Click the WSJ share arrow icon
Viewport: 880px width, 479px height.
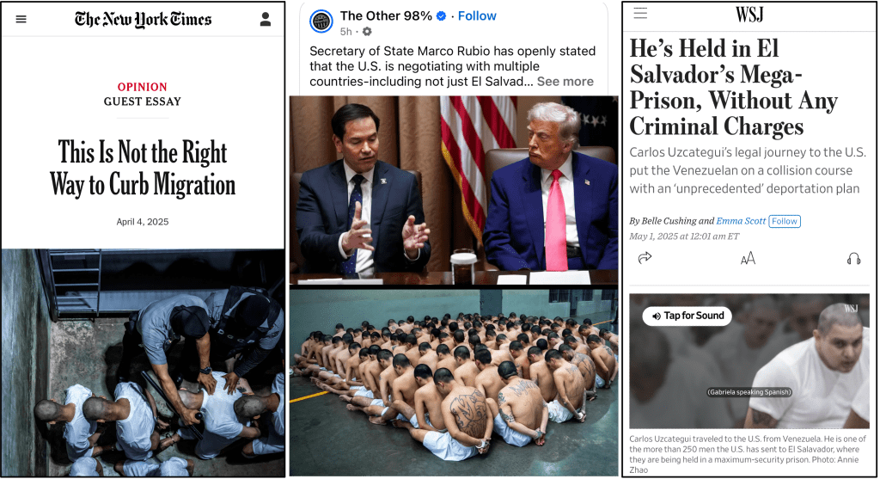tap(645, 258)
